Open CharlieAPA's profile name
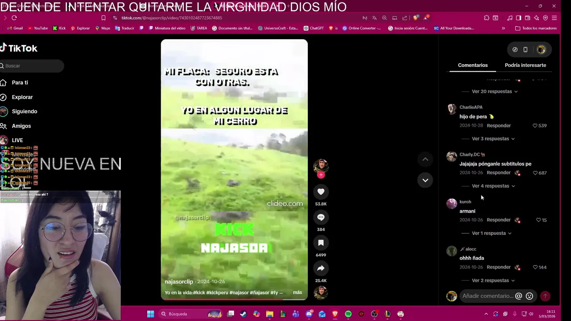This screenshot has height=321, width=571. tap(471, 107)
